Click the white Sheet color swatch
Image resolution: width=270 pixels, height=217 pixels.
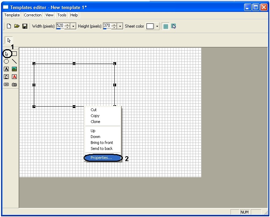pos(150,26)
